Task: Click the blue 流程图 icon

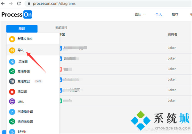Action: pyautogui.click(x=12, y=62)
